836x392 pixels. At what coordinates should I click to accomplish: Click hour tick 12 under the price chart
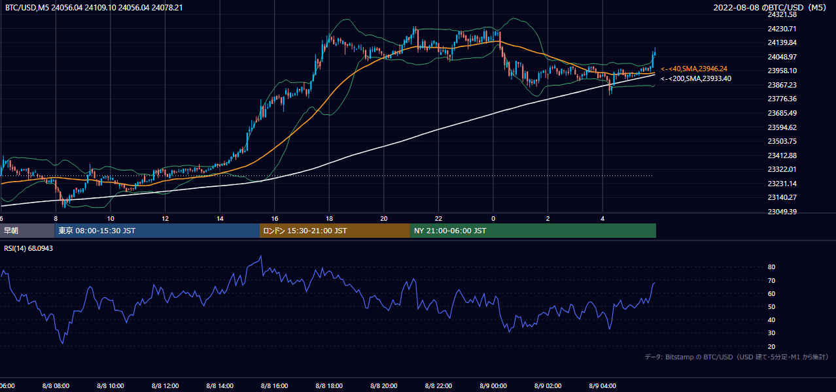point(165,218)
